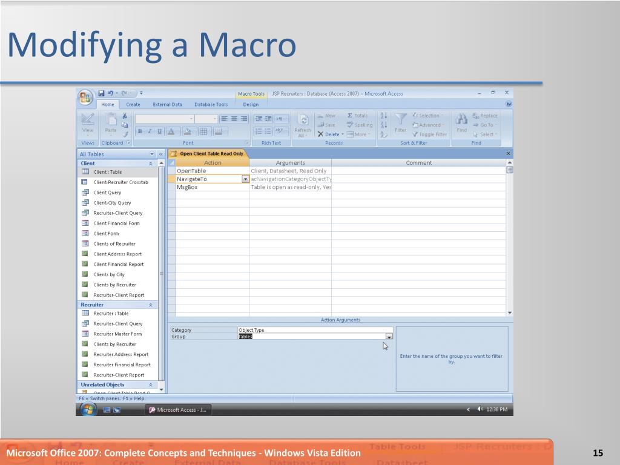Click the Font Color icon
This screenshot has height=465, width=620.
coord(171,131)
